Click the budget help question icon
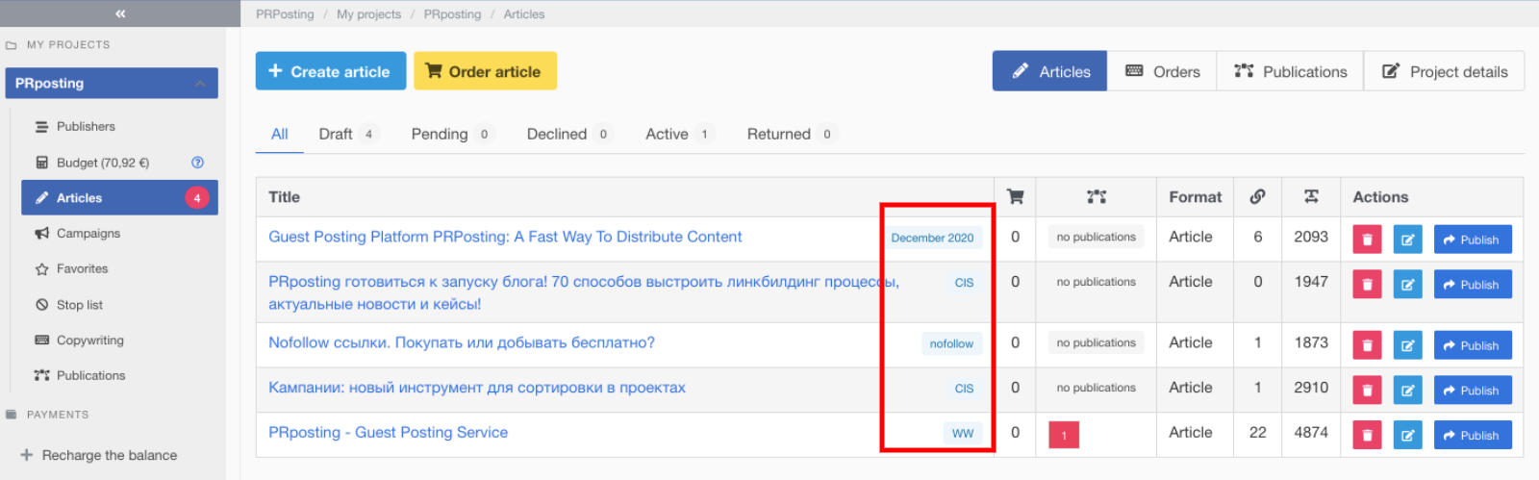The width and height of the screenshot is (1539, 480). coord(197,163)
